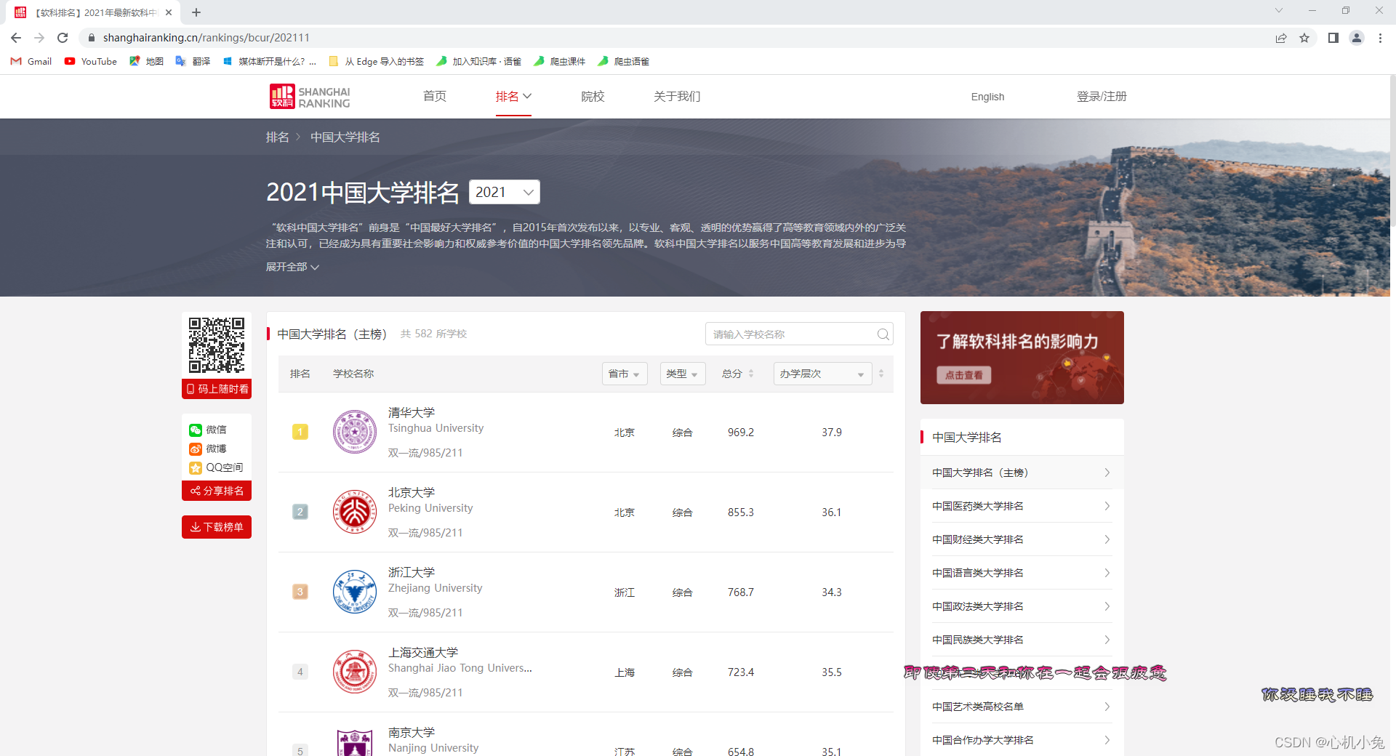Open the Chrome three-dot menu
Viewport: 1396px width, 756px height.
1380,38
